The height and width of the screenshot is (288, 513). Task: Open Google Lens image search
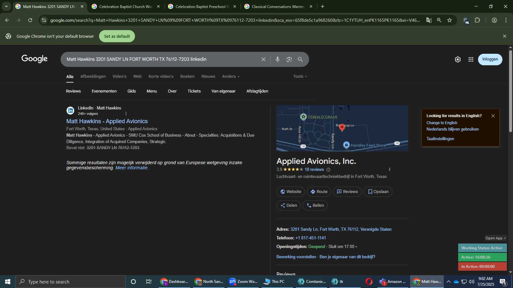click(289, 60)
